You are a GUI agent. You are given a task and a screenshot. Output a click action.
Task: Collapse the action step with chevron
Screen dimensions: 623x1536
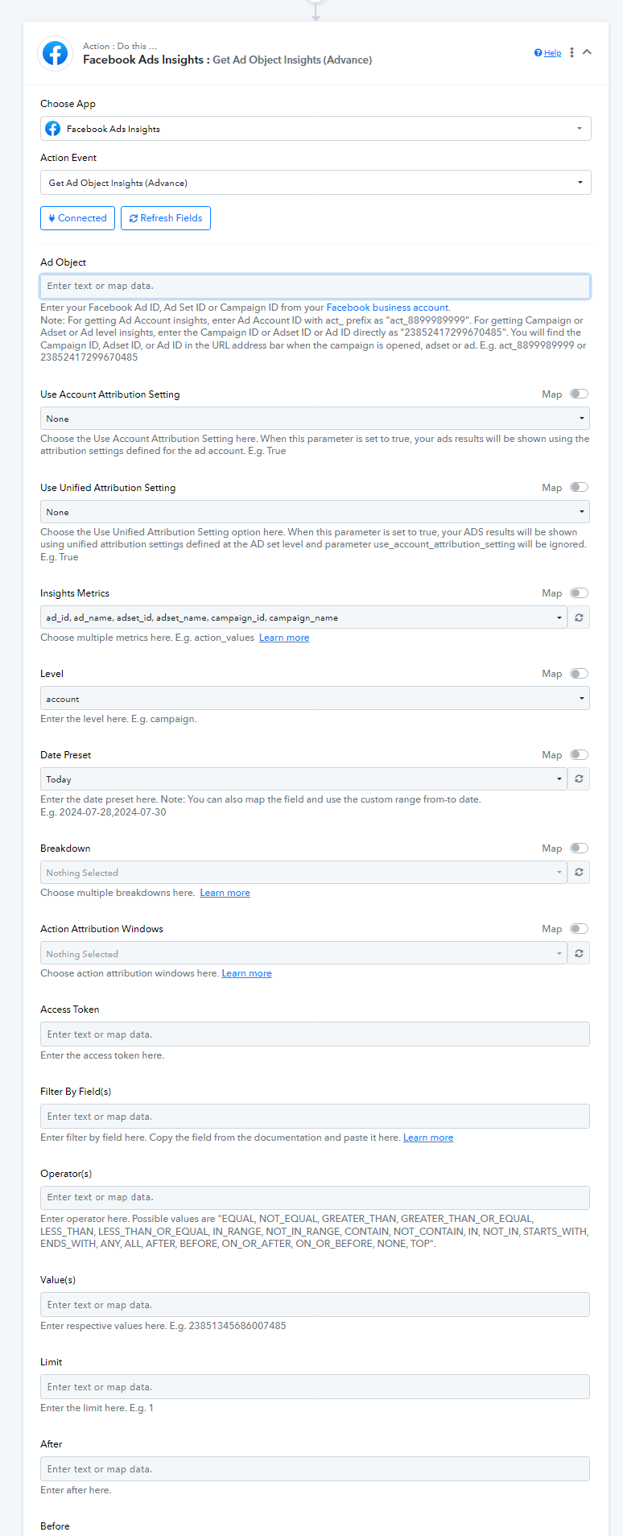point(587,52)
